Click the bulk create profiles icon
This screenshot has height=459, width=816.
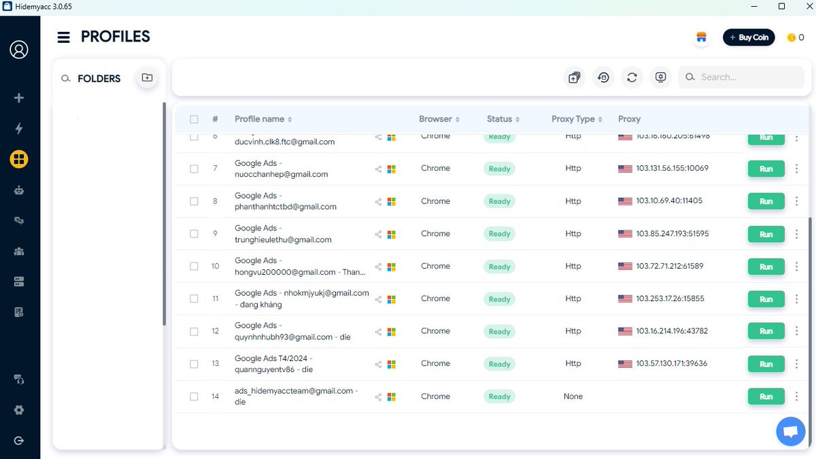pos(575,78)
